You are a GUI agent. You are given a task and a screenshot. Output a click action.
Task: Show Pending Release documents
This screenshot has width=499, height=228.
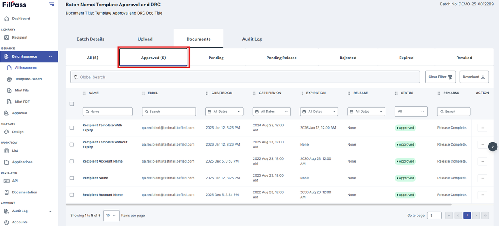click(282, 58)
